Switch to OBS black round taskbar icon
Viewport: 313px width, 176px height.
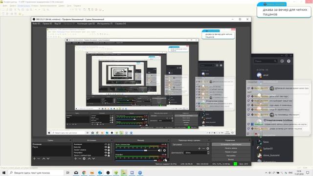point(108,173)
